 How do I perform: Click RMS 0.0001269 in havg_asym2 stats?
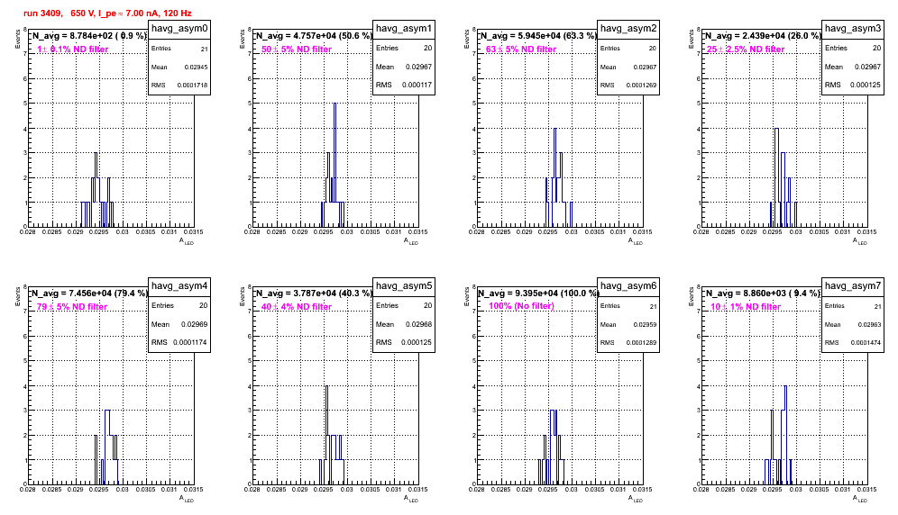tap(628, 86)
